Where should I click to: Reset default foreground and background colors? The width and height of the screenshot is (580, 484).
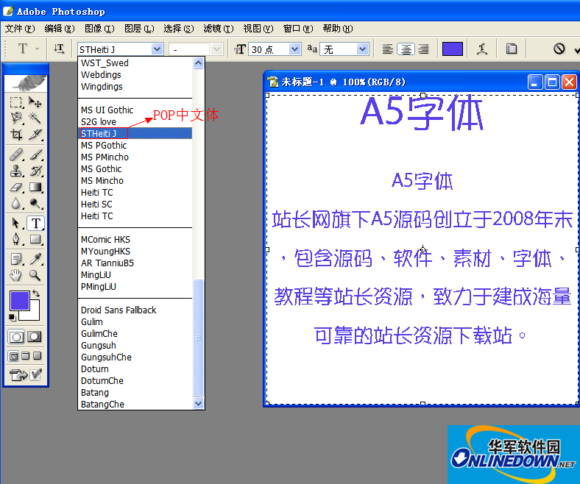(x=13, y=317)
